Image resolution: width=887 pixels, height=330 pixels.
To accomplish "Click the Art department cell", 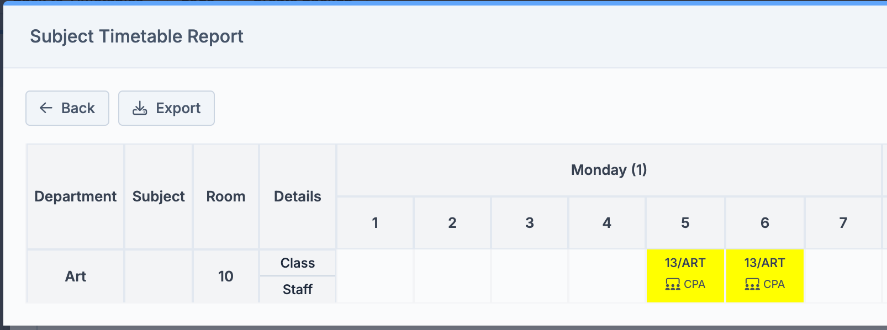I will pyautogui.click(x=76, y=276).
